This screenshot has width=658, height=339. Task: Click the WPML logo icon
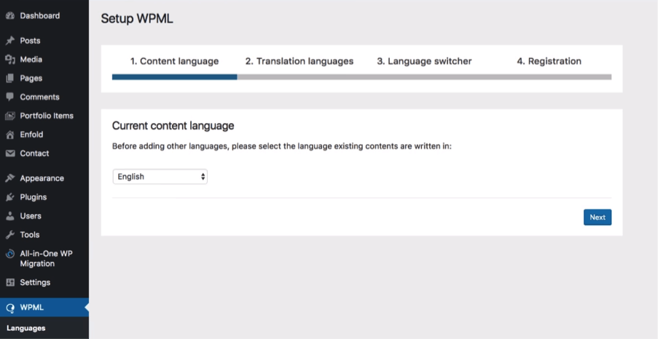[x=10, y=308]
